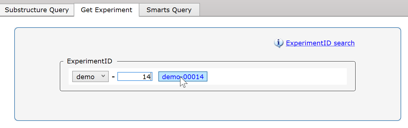Choose the demo-00014 suggestion
Screen dimensions: 408x128
coord(183,77)
